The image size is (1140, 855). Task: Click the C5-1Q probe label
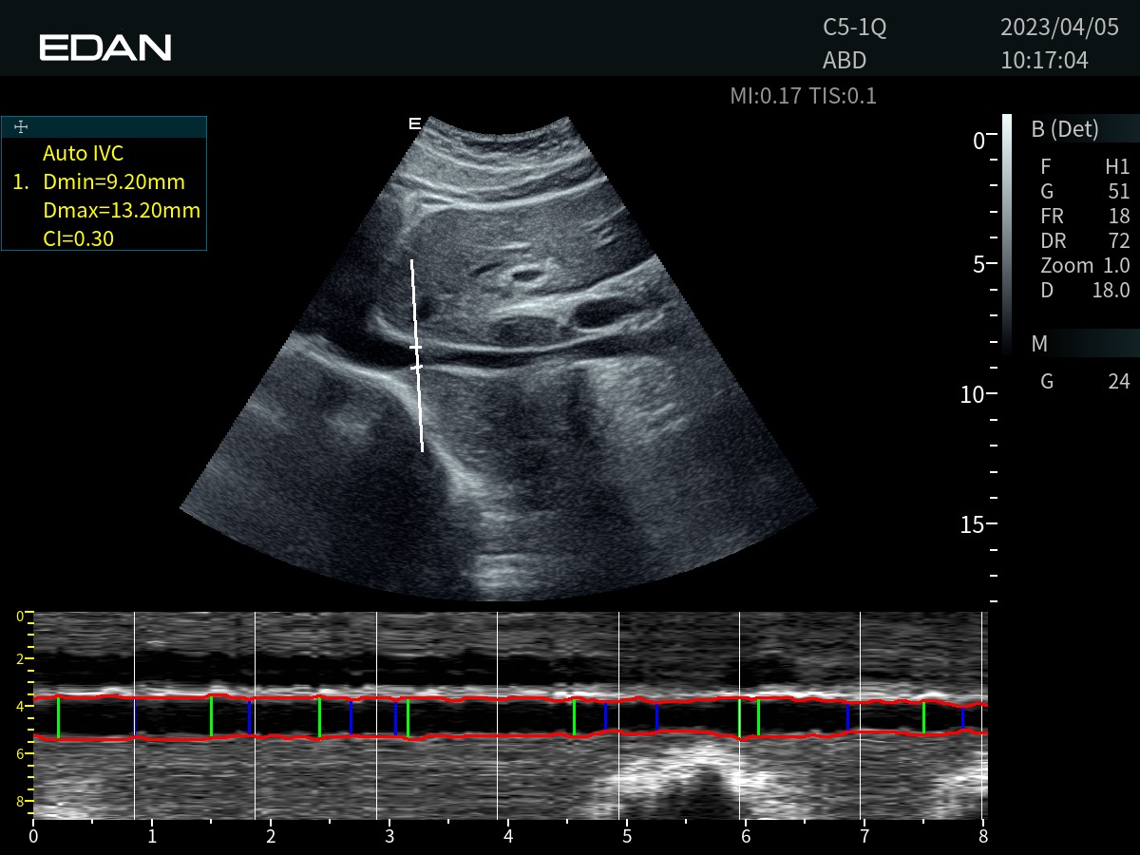pyautogui.click(x=854, y=28)
